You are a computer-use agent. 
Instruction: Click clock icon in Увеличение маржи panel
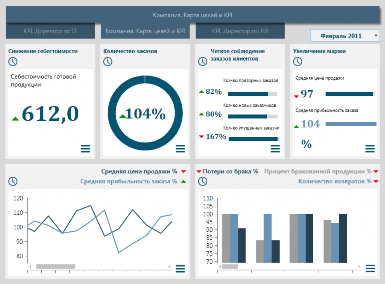click(x=298, y=61)
